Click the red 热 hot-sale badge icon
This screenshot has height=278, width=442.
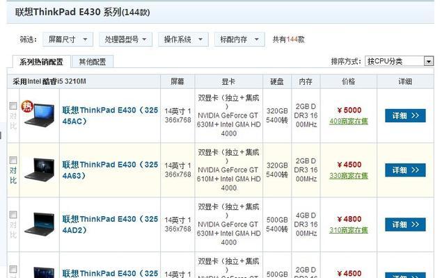pos(27,106)
